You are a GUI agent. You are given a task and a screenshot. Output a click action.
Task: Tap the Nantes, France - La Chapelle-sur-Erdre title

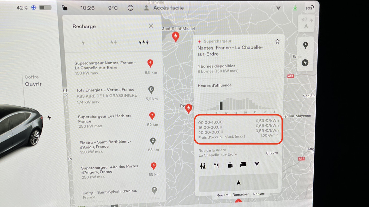coord(230,51)
